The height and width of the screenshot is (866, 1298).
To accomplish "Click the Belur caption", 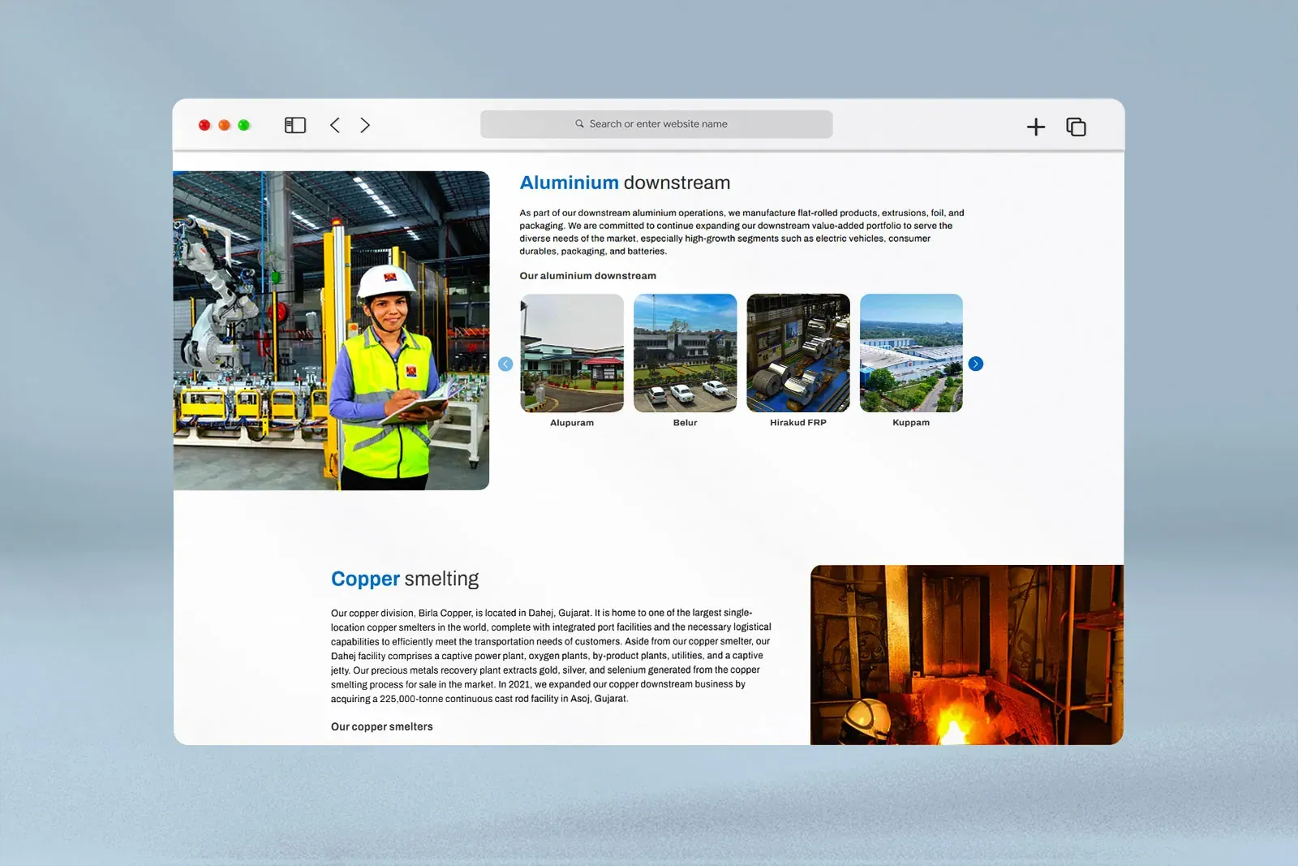I will 686,423.
